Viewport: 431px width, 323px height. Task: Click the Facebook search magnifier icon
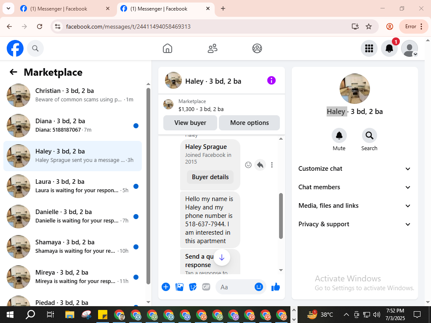(35, 48)
